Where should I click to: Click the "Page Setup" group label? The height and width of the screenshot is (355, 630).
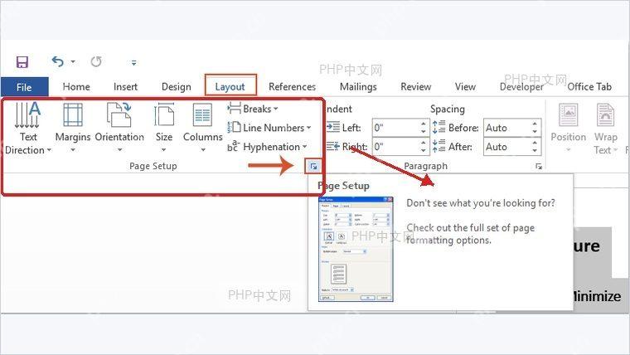[153, 166]
